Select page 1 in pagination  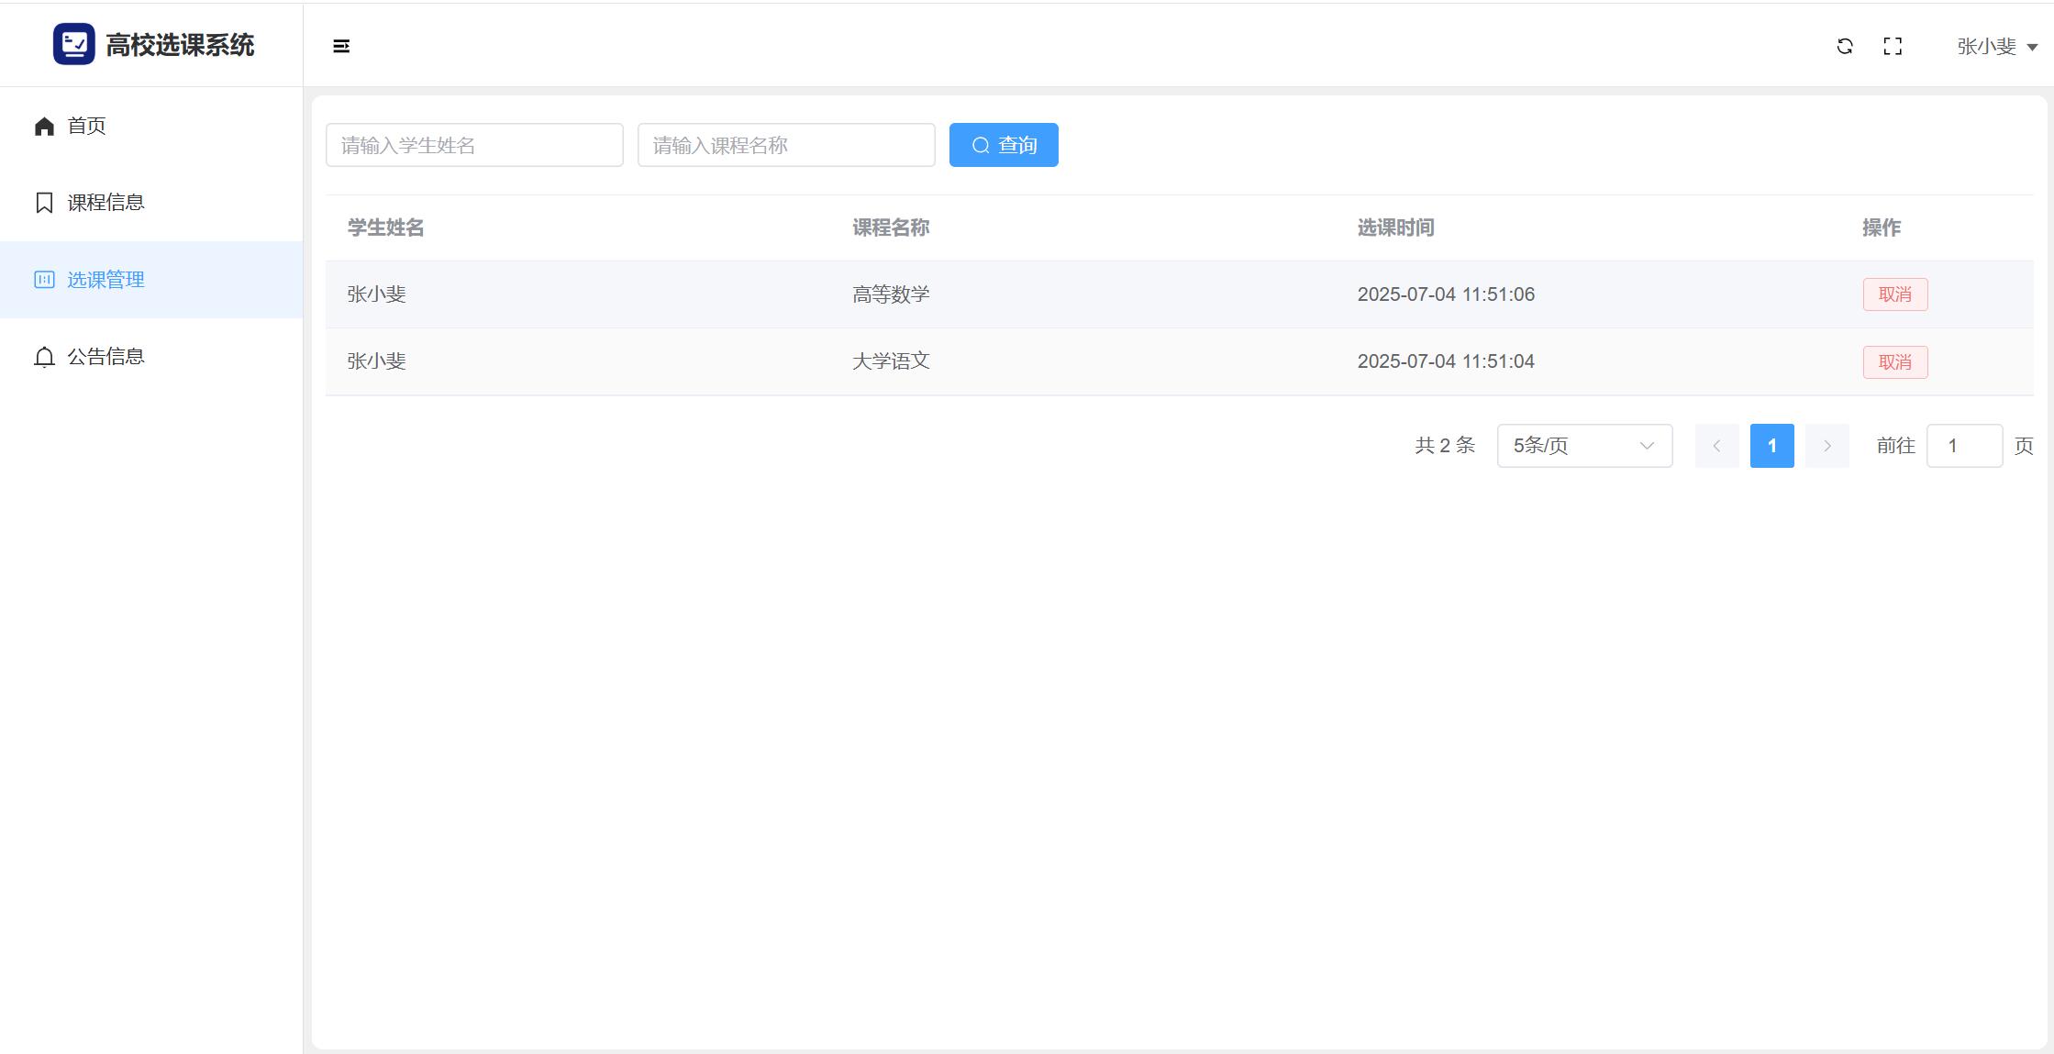point(1771,446)
